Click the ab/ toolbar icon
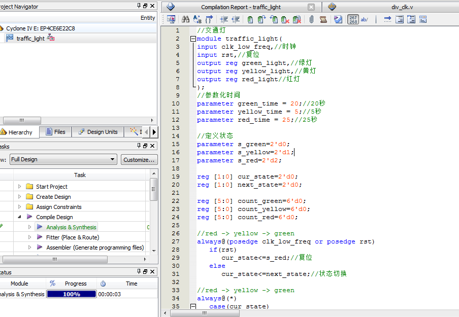Image resolution: width=459 pixels, height=317 pixels. coord(365,19)
